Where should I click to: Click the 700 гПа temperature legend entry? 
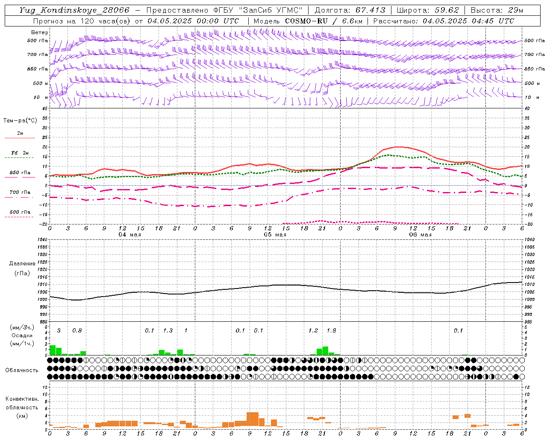pyautogui.click(x=20, y=192)
